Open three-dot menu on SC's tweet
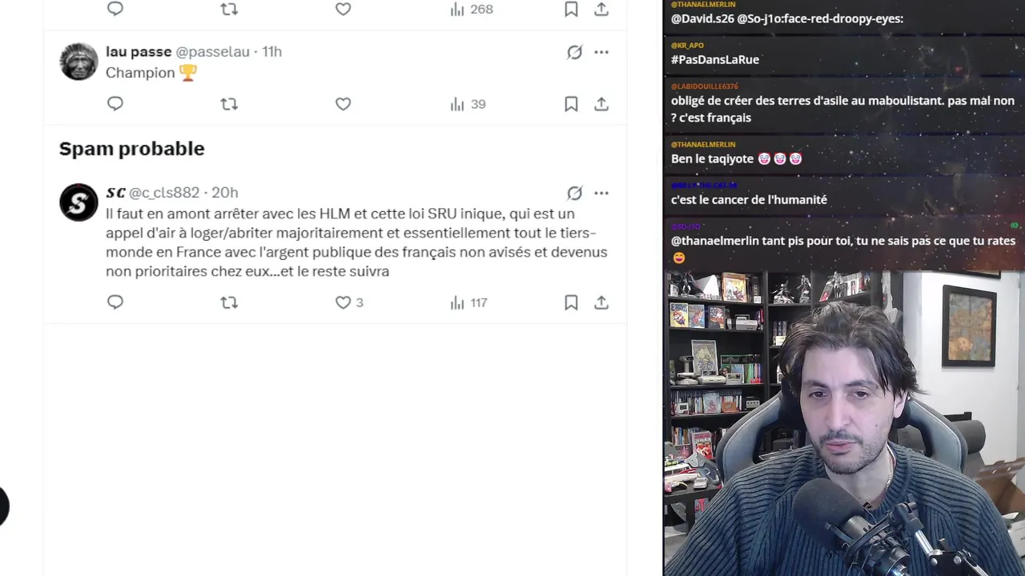The image size is (1025, 576). pyautogui.click(x=601, y=193)
